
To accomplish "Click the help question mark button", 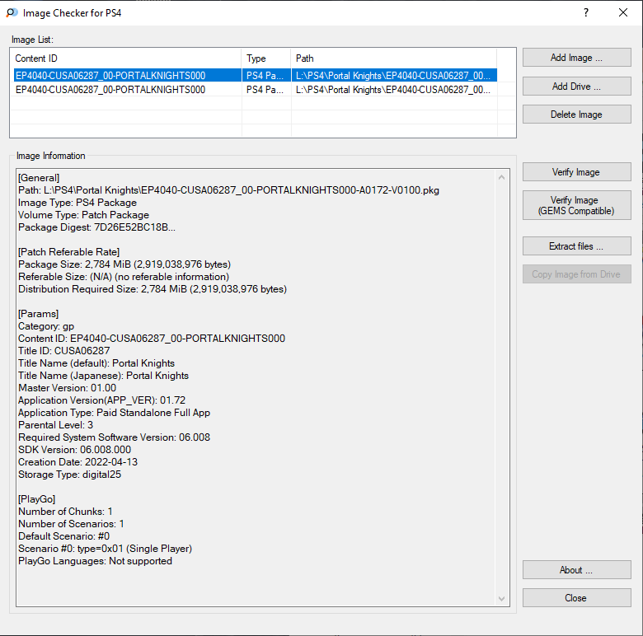I will (586, 12).
